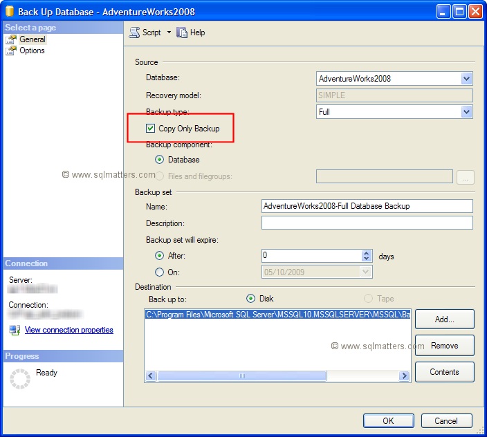Increase expire days with up spinner
Viewport: 487px width, 437px height.
[x=367, y=253]
